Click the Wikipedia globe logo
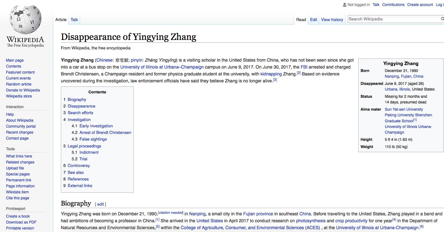 tap(26, 19)
